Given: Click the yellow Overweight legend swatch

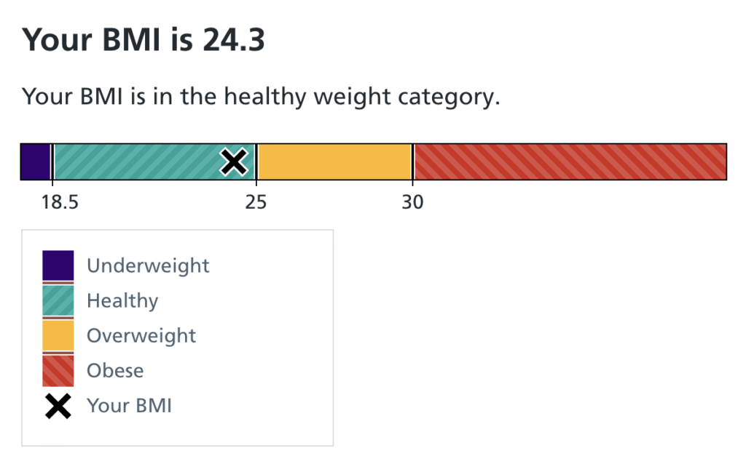Looking at the screenshot, I should (x=58, y=335).
